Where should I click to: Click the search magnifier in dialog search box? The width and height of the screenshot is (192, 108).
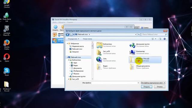coord(166,34)
